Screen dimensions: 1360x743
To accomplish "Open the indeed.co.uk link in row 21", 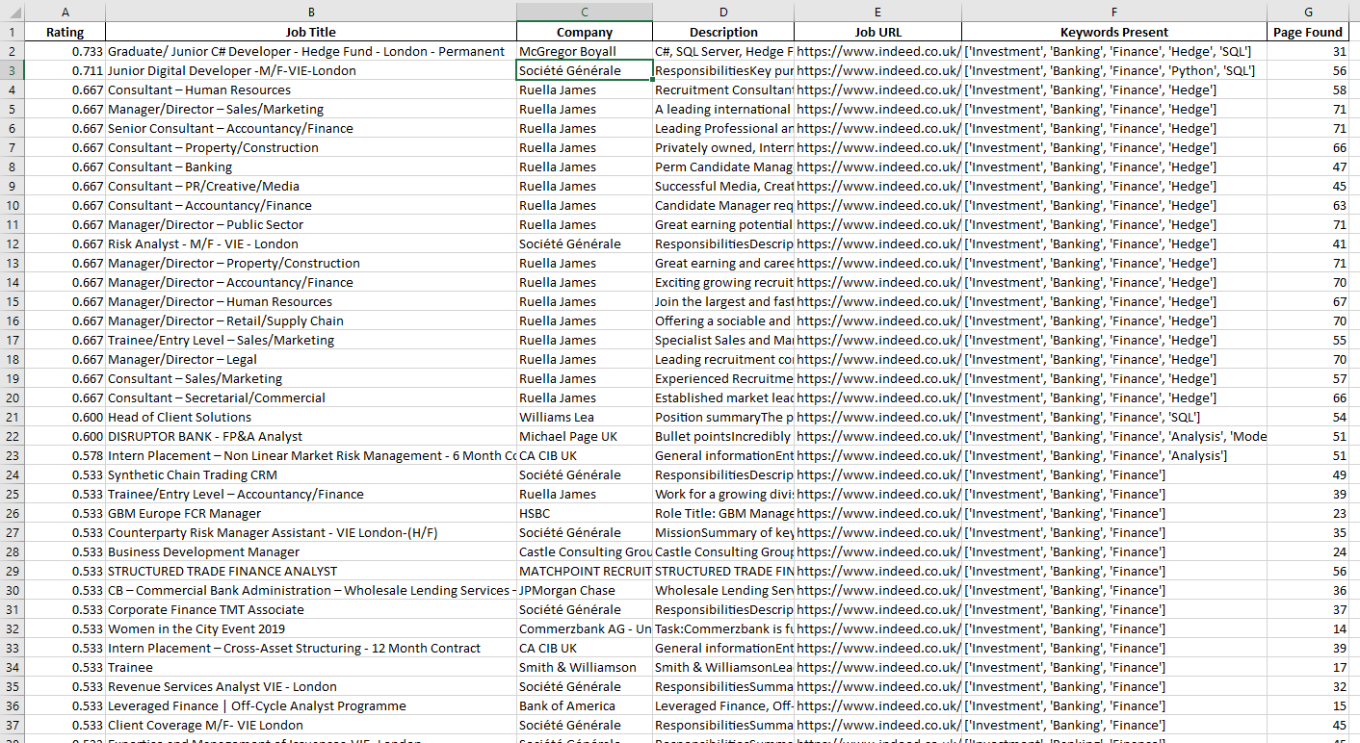I will (877, 417).
